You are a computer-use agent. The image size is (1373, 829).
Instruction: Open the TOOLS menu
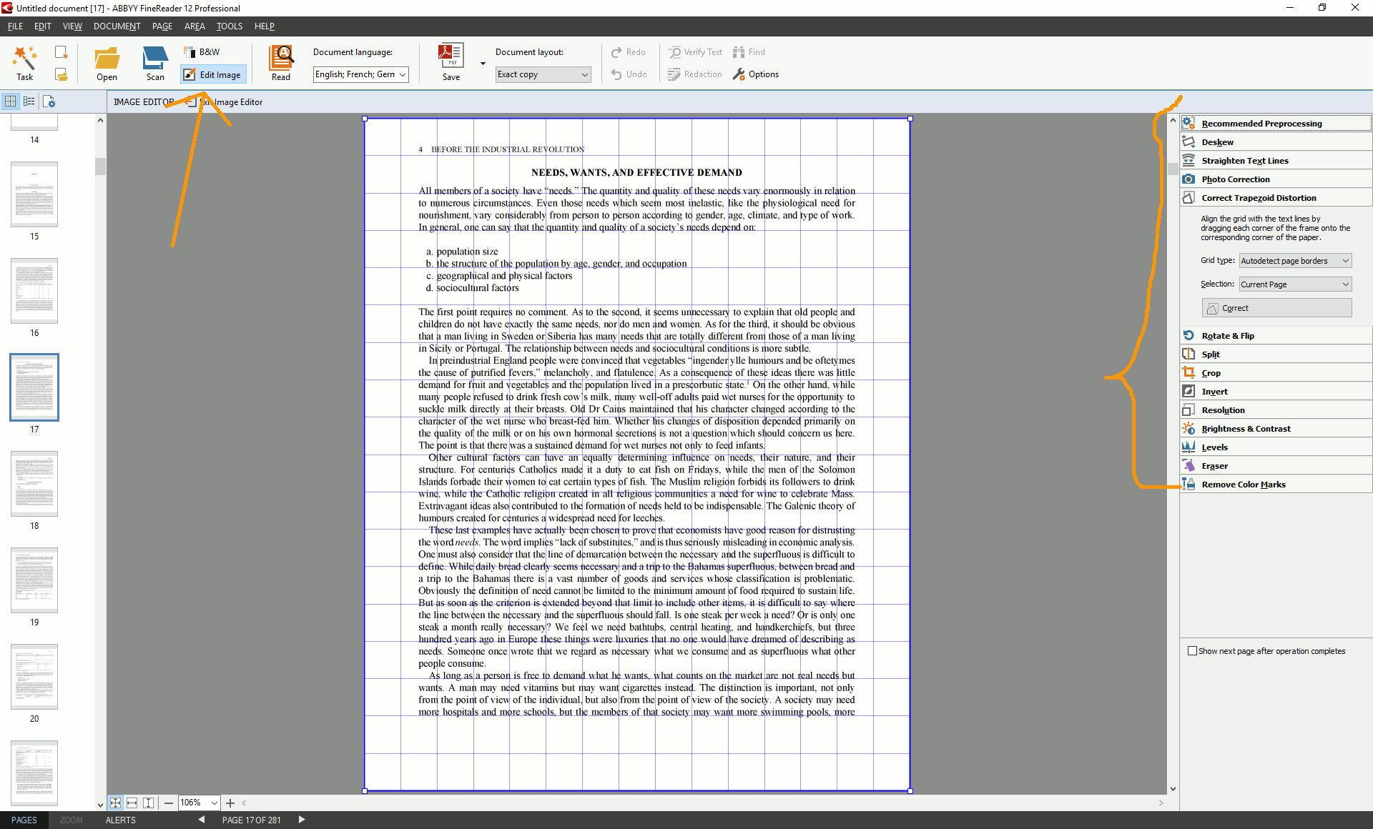pos(229,26)
